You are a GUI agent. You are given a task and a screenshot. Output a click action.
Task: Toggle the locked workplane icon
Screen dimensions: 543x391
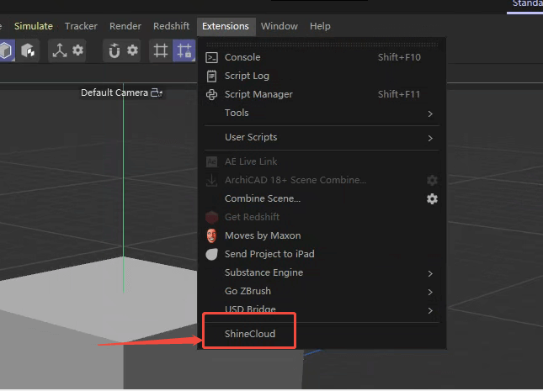coord(184,50)
